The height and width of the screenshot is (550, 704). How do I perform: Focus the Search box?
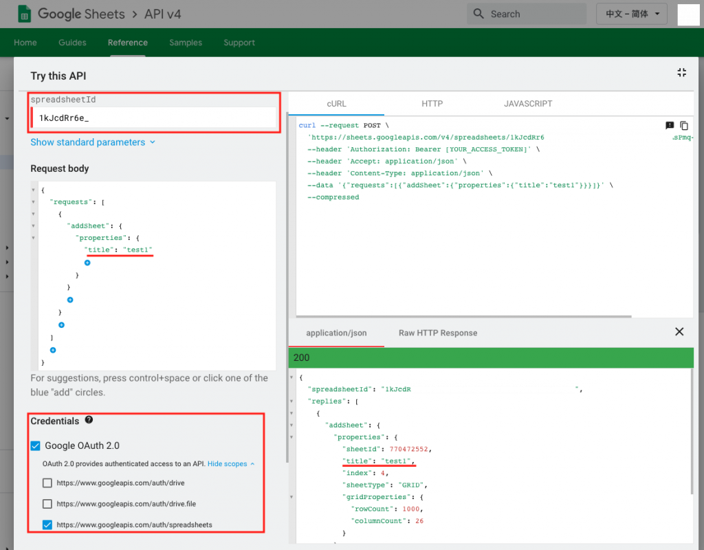pyautogui.click(x=527, y=14)
